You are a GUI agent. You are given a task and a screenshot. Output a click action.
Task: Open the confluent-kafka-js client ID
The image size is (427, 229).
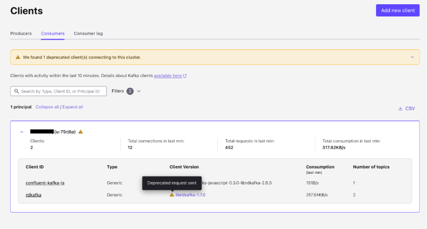pos(45,183)
